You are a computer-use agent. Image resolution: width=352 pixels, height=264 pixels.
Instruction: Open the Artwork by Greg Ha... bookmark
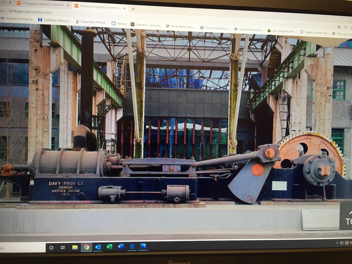pos(18,18)
